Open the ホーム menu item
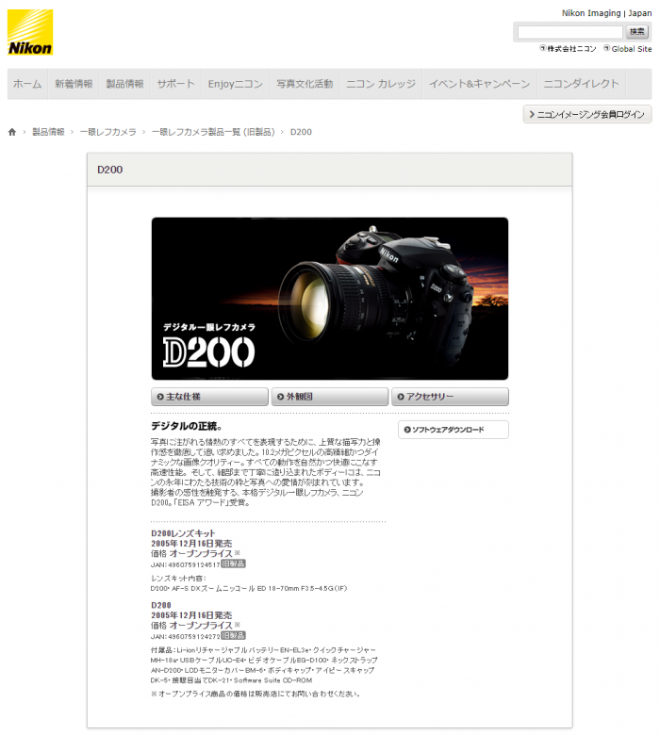Screen dimensions: 660x735 click(27, 84)
